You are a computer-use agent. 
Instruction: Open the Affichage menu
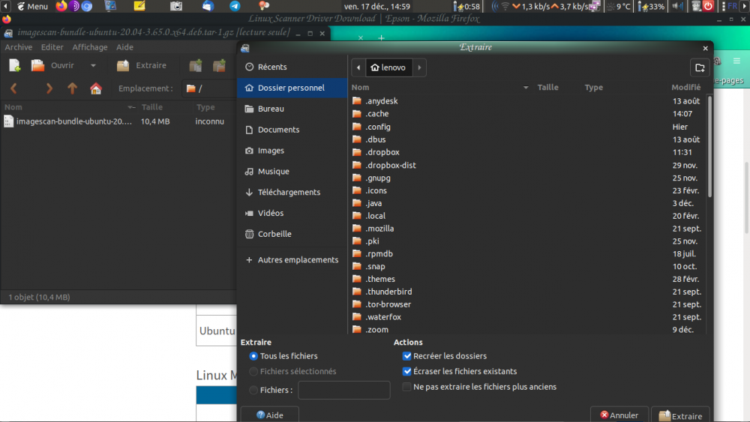pos(90,47)
